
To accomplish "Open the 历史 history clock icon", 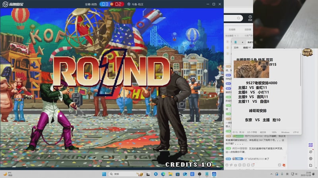I will point(250,18).
